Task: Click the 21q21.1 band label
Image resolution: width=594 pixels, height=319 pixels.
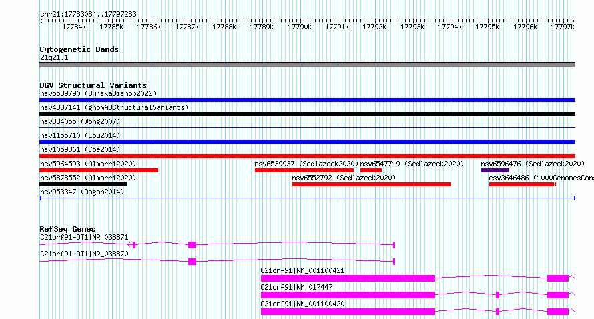Action: click(x=54, y=57)
